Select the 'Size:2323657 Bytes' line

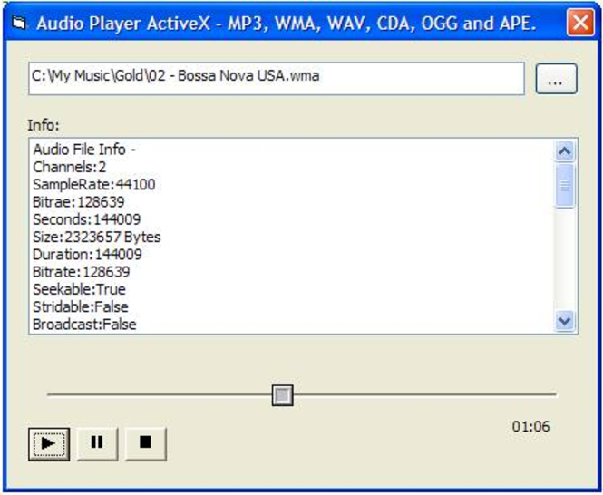pos(97,237)
